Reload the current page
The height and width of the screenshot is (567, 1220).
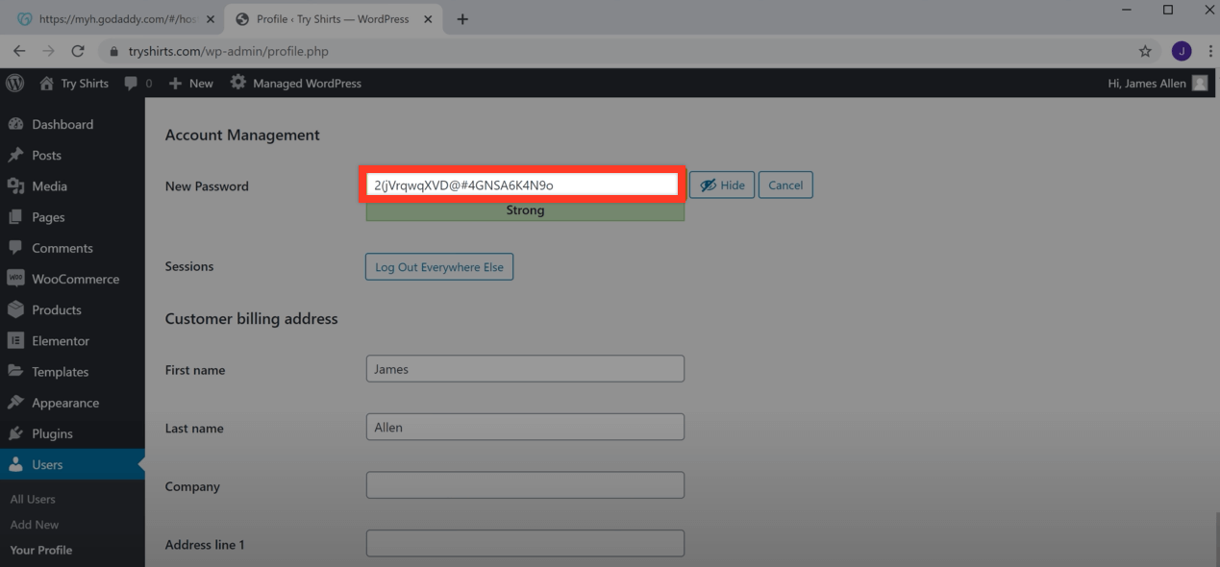tap(78, 51)
